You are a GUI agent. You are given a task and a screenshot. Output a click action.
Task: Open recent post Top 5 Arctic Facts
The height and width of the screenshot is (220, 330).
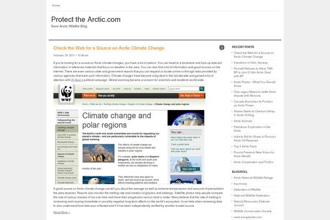pos(245,146)
